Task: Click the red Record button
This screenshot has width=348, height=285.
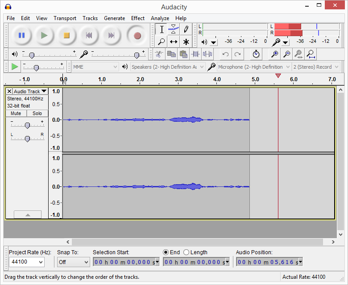Action: [x=137, y=35]
